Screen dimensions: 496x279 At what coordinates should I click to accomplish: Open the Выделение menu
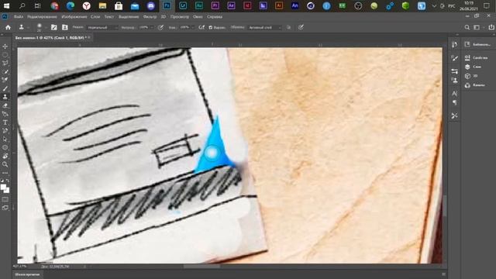click(x=129, y=17)
